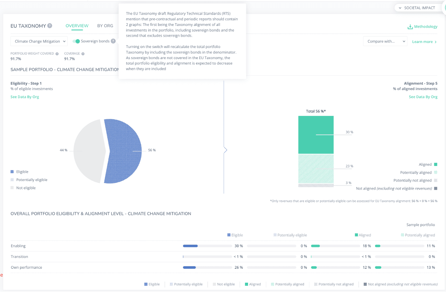This screenshot has width=446, height=292.
Task: Click the help icon beside EU Taxonomy title
Action: point(50,26)
